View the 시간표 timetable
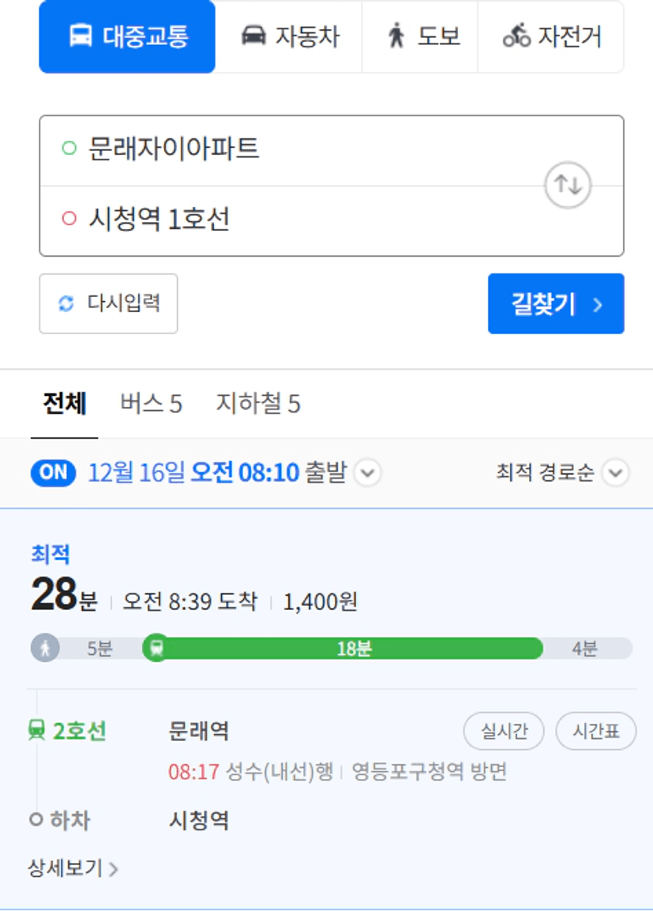The height and width of the screenshot is (911, 653). tap(596, 731)
